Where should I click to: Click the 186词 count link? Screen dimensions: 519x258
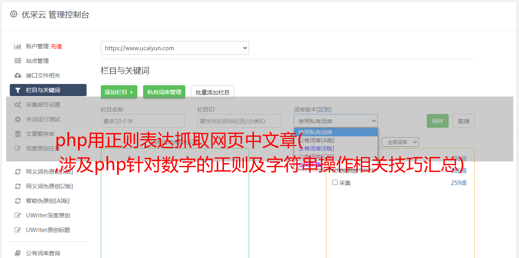[x=458, y=171]
